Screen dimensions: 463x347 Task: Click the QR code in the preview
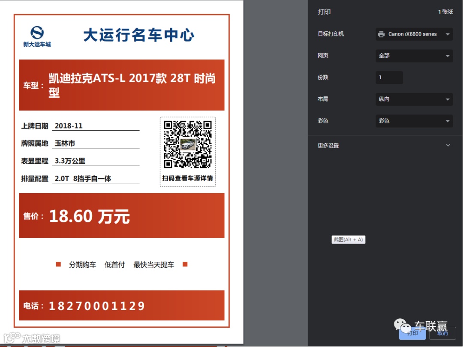[188, 145]
